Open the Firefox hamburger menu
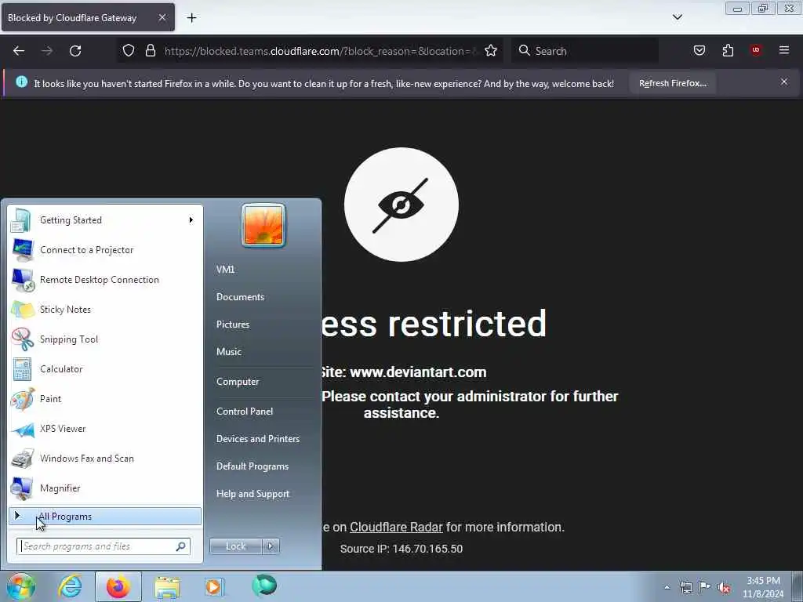The width and height of the screenshot is (803, 602). [784, 50]
